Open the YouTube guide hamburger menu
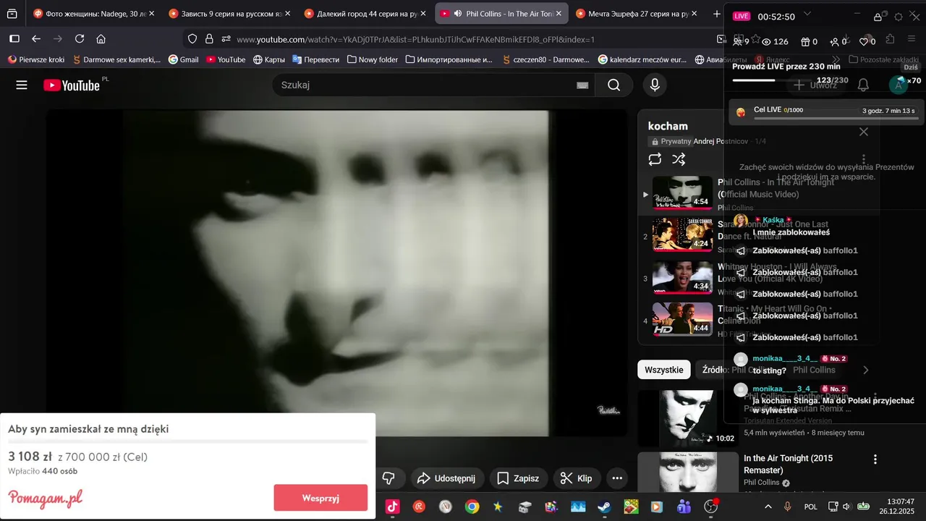 coord(22,85)
